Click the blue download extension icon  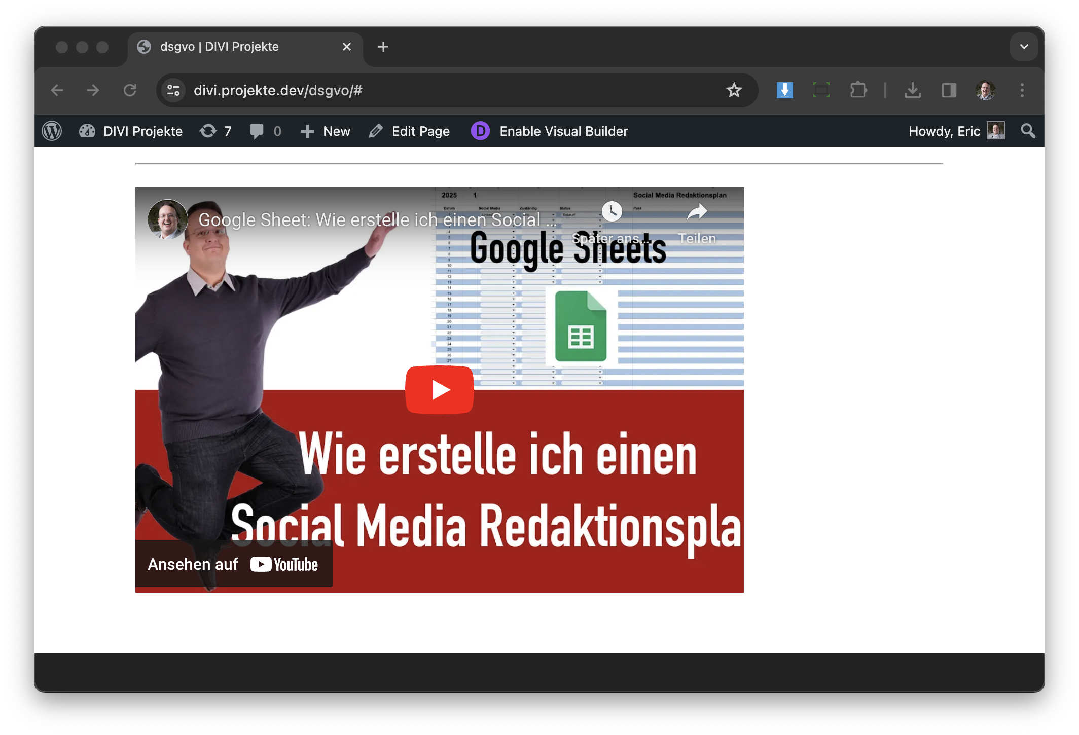(x=784, y=90)
